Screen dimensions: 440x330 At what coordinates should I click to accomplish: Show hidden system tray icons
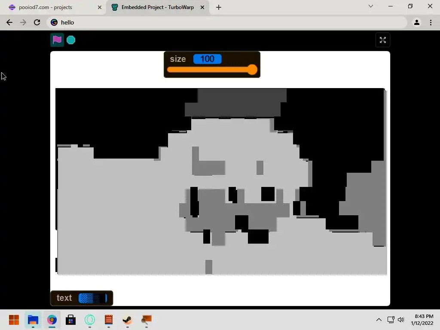coord(379,320)
